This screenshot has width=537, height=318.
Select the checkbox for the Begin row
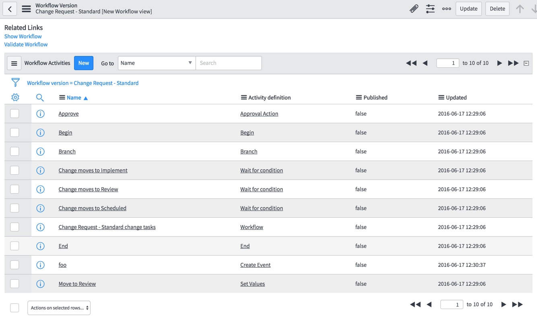[x=14, y=132]
